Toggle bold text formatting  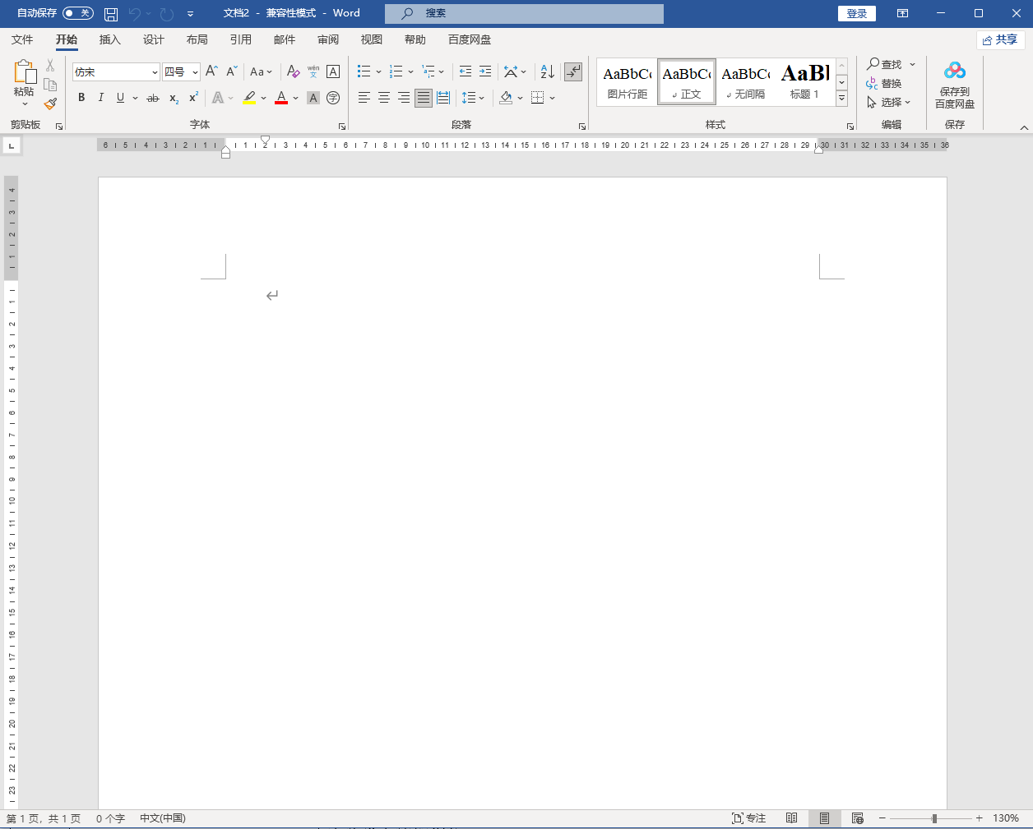[81, 98]
